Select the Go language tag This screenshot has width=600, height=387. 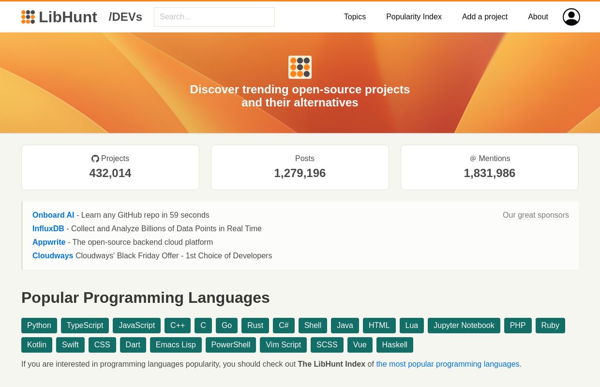coord(226,326)
